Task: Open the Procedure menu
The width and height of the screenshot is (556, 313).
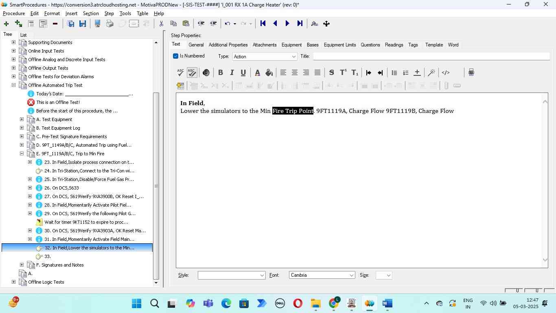Action: (x=14, y=13)
